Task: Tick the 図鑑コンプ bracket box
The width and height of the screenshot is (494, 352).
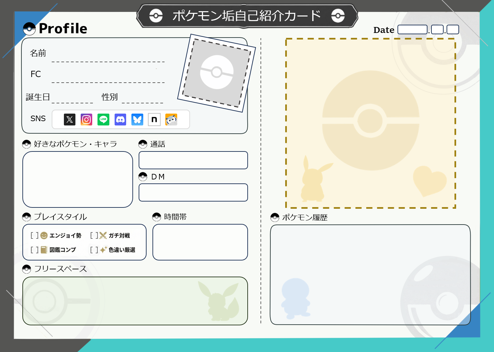Action: pos(35,250)
